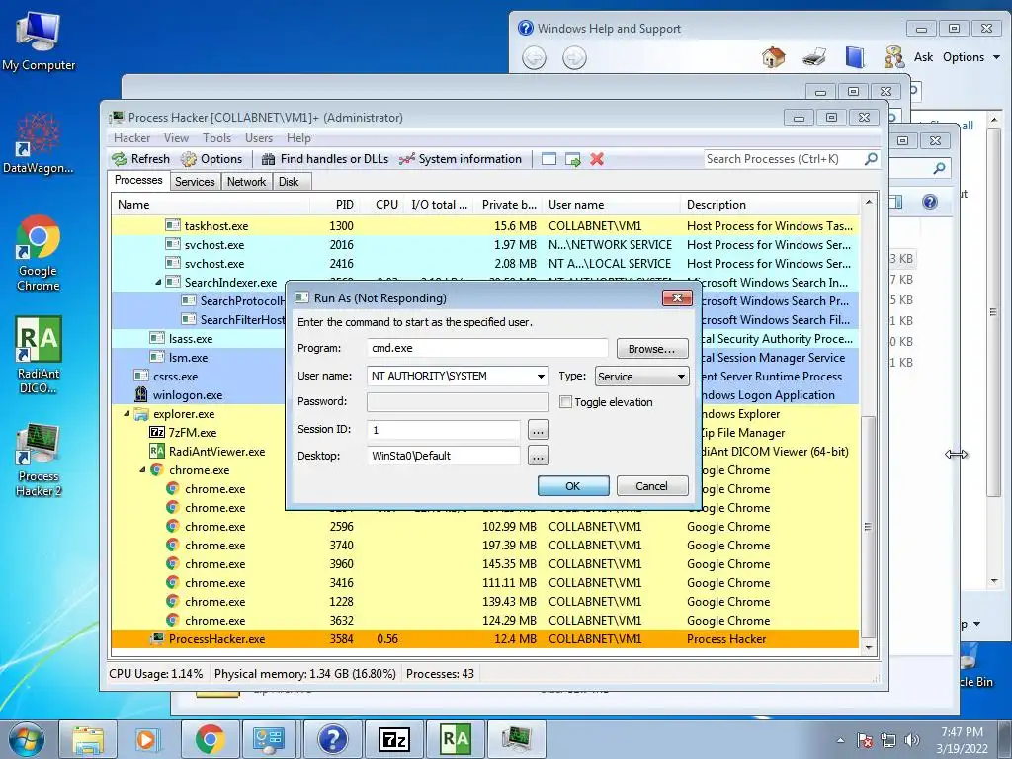Screen dimensions: 1012x759
Task: Sort by the Description column header
Action: (x=771, y=205)
